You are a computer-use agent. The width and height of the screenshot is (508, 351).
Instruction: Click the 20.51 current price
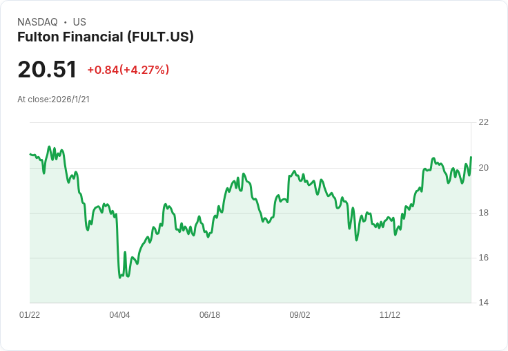pyautogui.click(x=47, y=70)
